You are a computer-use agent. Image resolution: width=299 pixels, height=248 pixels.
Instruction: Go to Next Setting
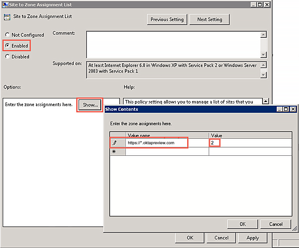[210, 19]
